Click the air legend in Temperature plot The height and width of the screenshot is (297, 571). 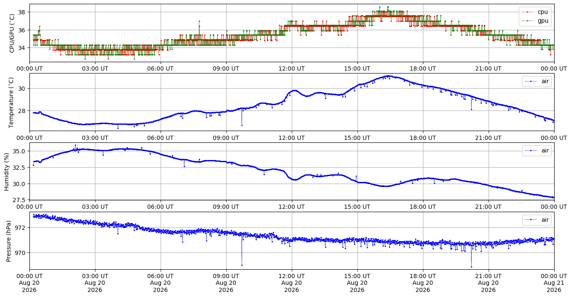tap(537, 81)
